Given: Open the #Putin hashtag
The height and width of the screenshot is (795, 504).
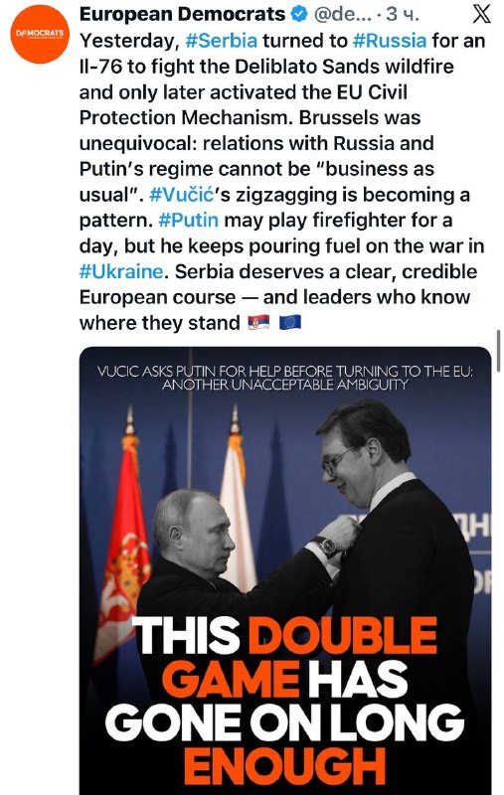Looking at the screenshot, I should [x=188, y=221].
